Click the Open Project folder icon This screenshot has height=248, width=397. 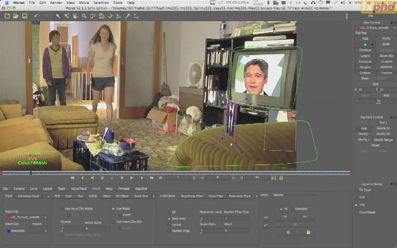tap(16, 16)
